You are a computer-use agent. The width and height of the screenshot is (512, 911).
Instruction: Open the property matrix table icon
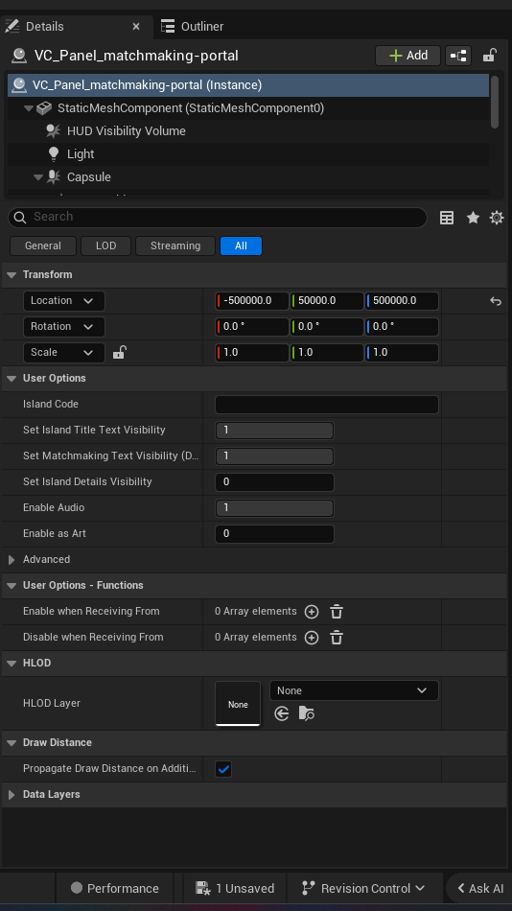[447, 218]
